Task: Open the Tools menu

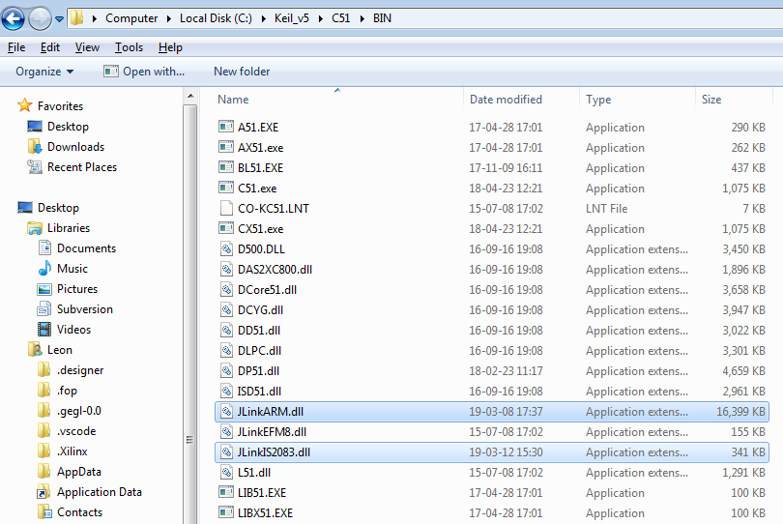Action: click(129, 47)
